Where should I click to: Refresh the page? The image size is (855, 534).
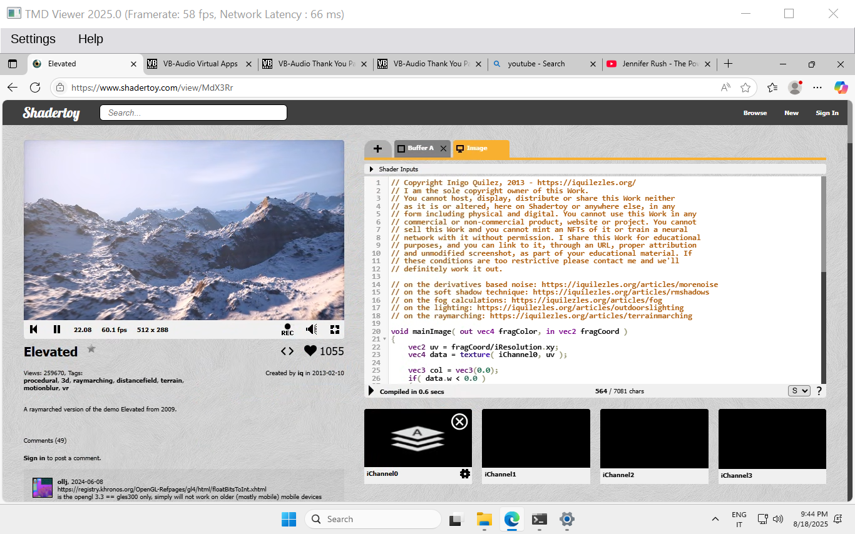(35, 88)
